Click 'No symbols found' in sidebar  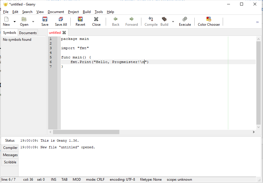point(17,40)
